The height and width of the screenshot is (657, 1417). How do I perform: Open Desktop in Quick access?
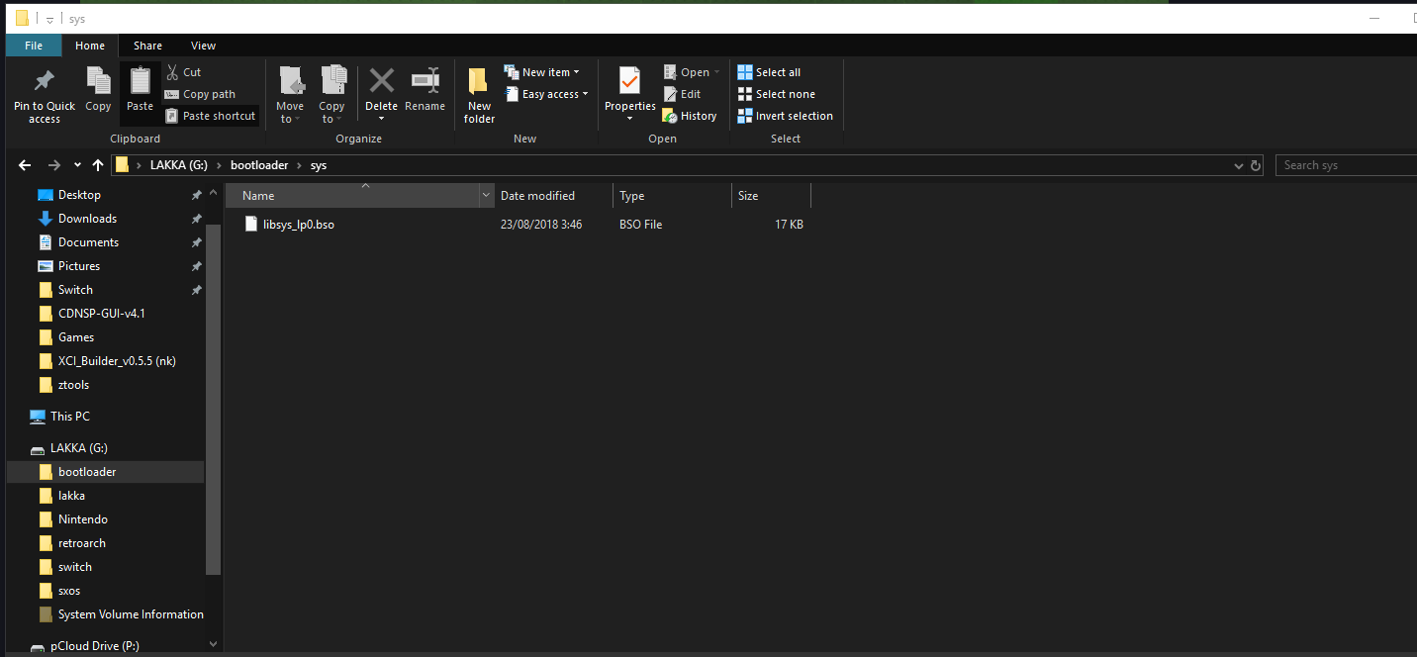coord(79,195)
